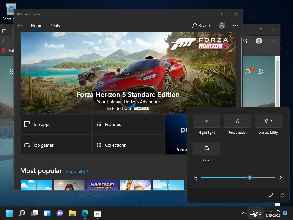Open the Top games tile

click(x=56, y=145)
